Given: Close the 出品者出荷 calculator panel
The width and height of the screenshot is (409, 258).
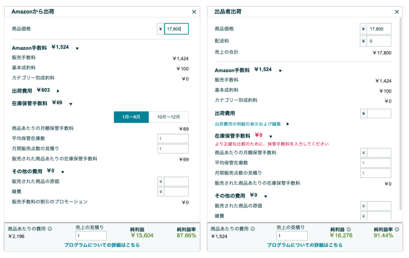Looking at the screenshot, I should coord(397,12).
